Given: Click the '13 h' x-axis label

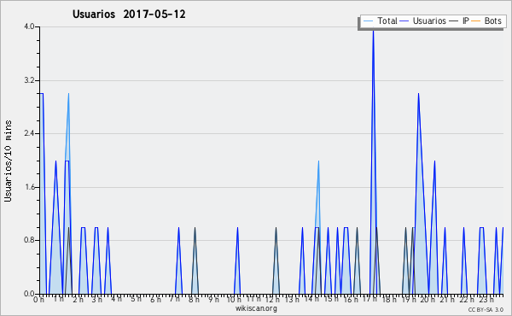Looking at the screenshot, I should [292, 300].
